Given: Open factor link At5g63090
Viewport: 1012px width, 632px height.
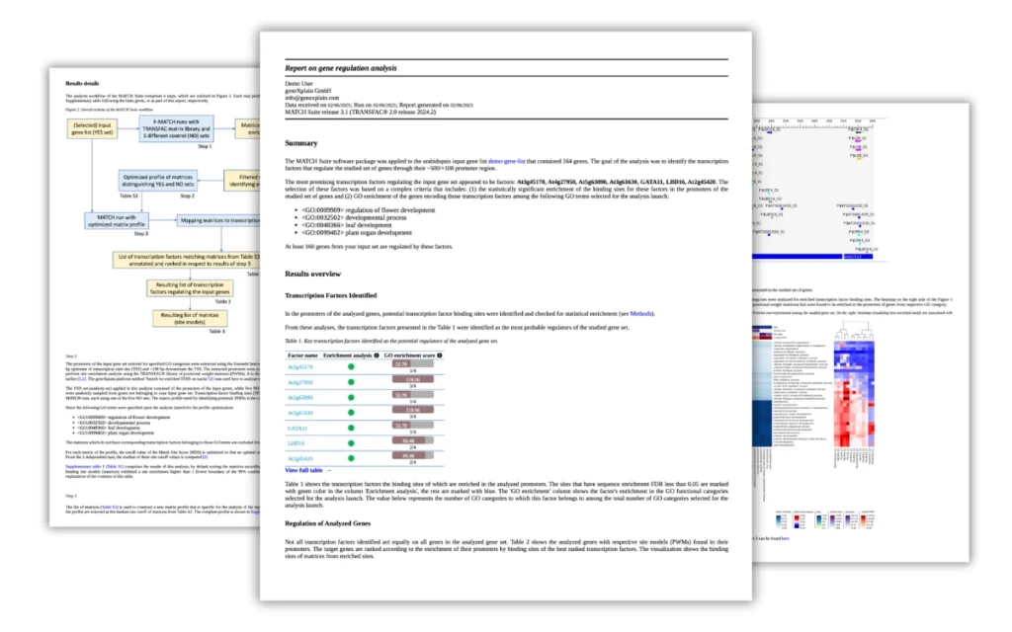Looking at the screenshot, I should pos(300,398).
